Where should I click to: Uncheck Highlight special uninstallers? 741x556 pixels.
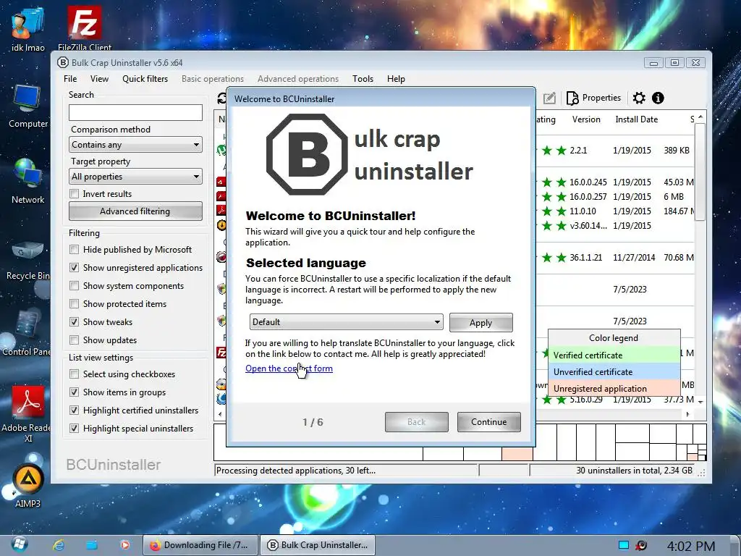75,429
